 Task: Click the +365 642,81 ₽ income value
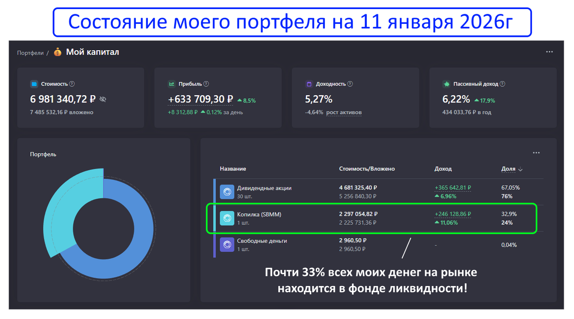coord(453,188)
